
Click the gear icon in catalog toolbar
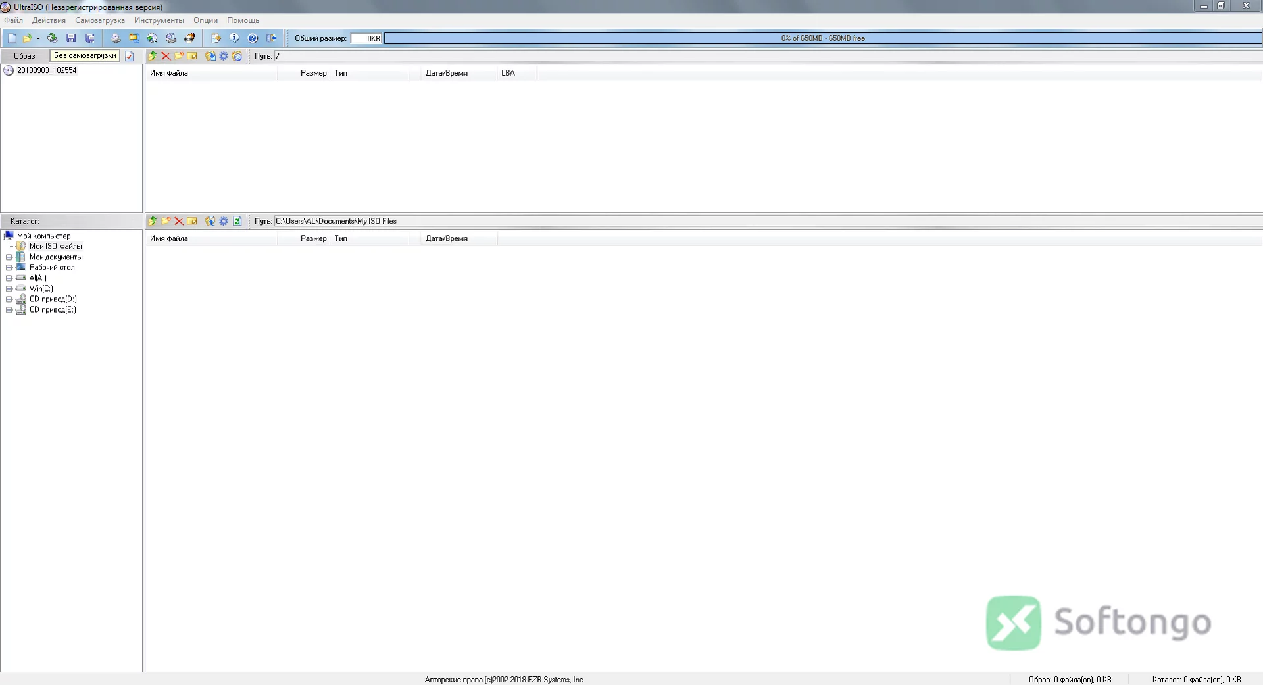(224, 221)
